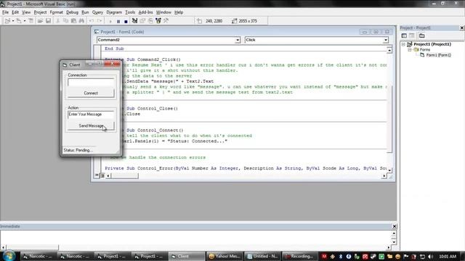Open the Toolbox toolbar icon

coord(166,21)
